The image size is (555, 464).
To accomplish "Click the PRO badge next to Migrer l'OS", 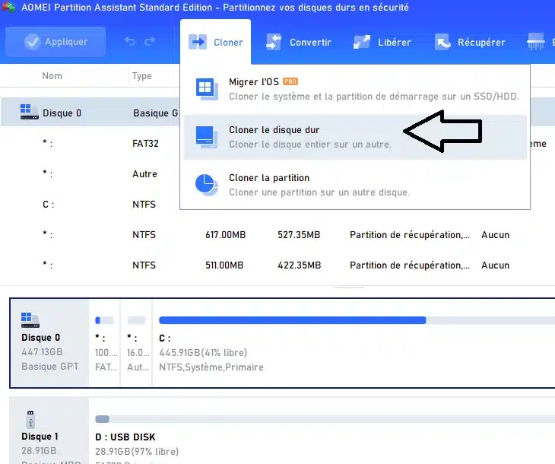I will point(290,81).
